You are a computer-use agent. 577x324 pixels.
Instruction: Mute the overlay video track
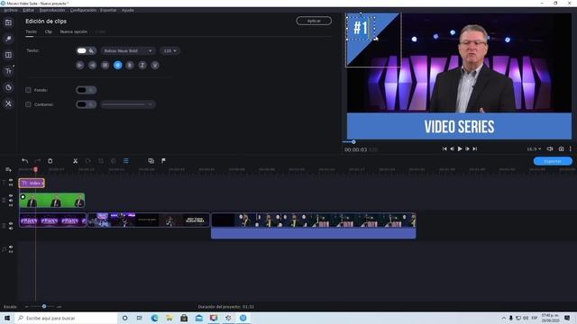click(x=11, y=201)
